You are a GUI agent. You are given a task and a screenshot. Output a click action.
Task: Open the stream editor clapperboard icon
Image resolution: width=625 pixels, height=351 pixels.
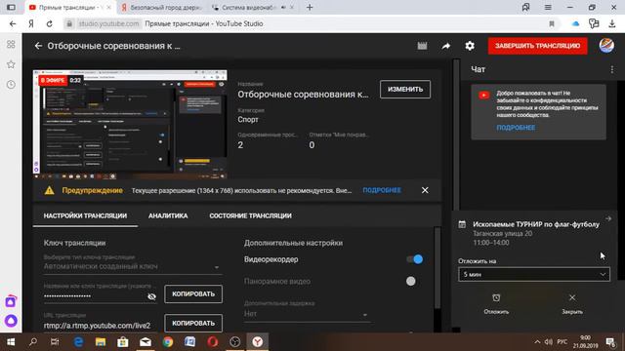click(x=422, y=46)
